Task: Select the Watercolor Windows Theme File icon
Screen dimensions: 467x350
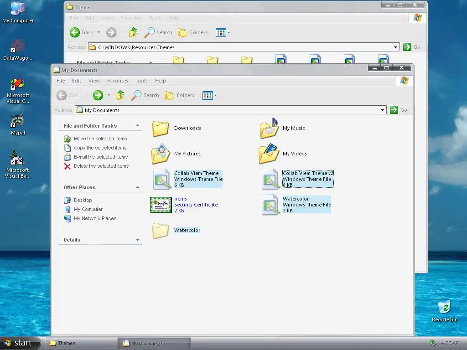Action: [x=270, y=205]
